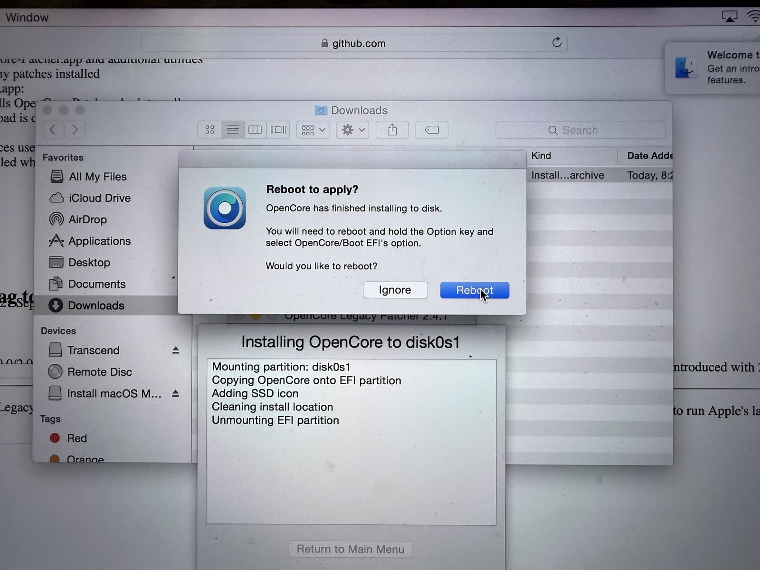Switch Finder to icon view
This screenshot has width=760, height=570.
[209, 130]
